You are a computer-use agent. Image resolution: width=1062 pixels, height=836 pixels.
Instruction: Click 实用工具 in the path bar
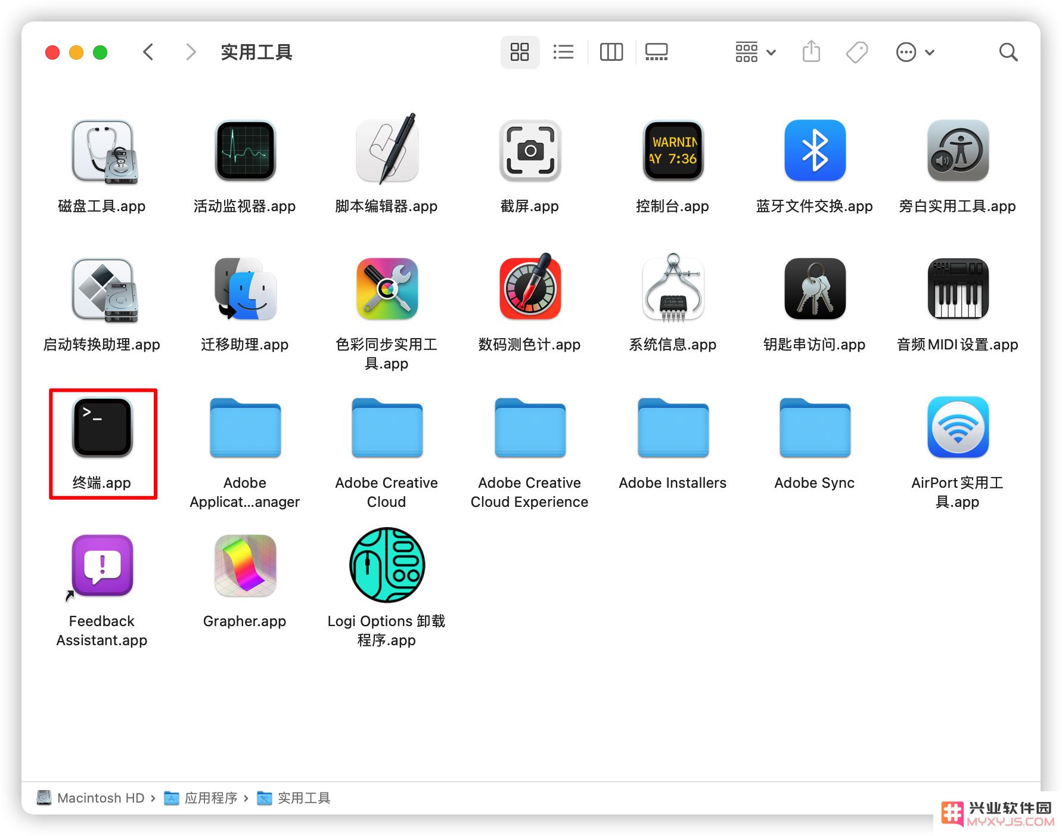pyautogui.click(x=294, y=798)
